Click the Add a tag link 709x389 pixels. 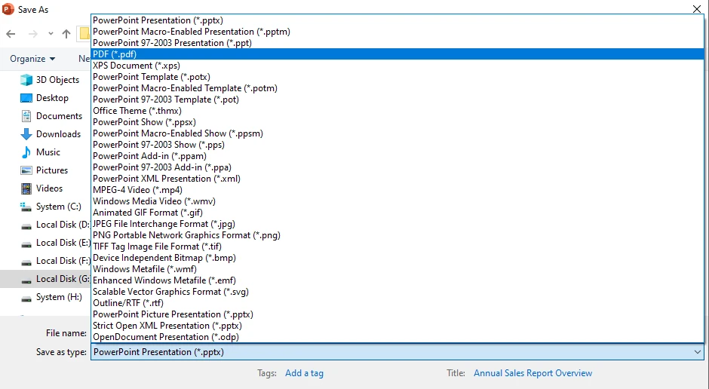click(x=304, y=373)
